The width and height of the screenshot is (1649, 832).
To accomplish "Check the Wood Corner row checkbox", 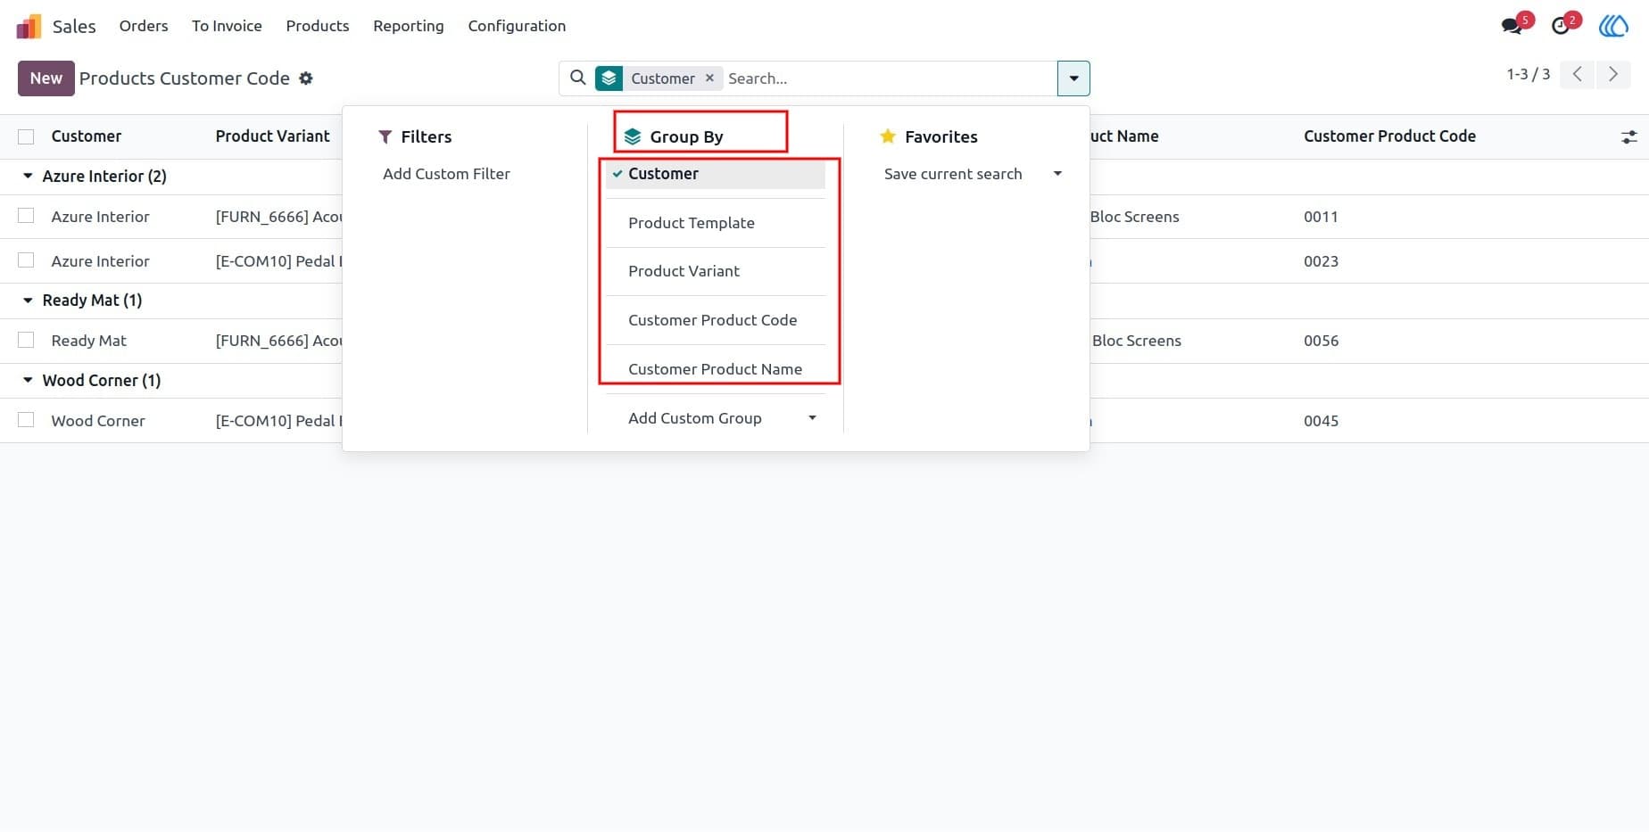I will point(26,419).
